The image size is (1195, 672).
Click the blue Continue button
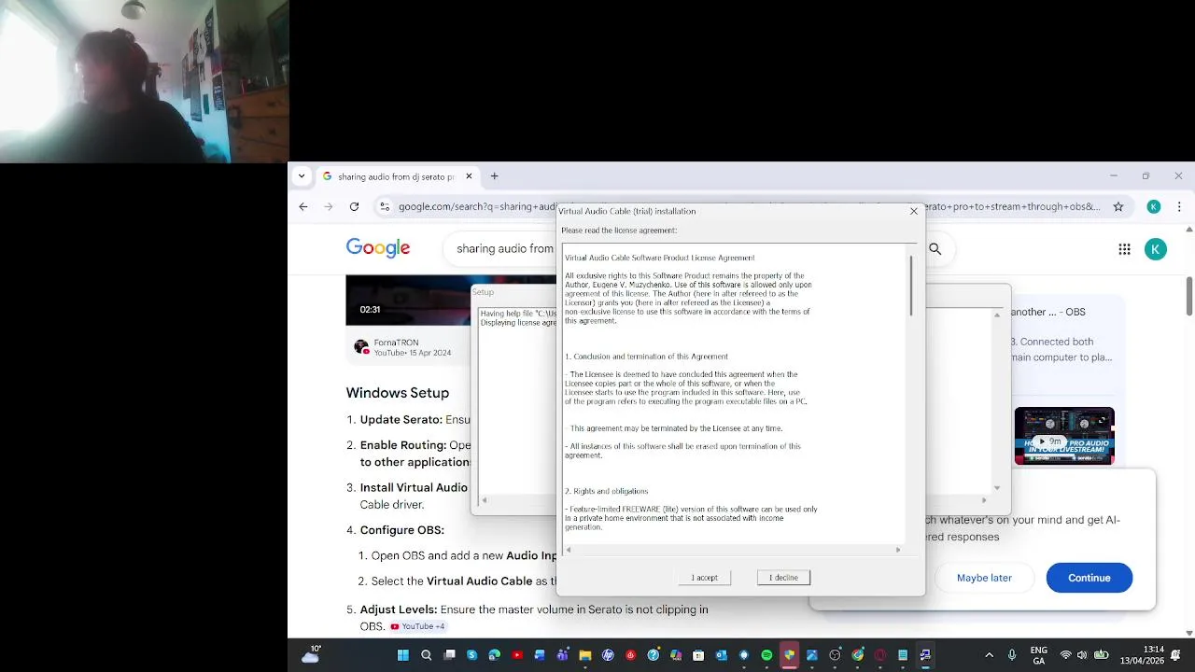point(1090,578)
